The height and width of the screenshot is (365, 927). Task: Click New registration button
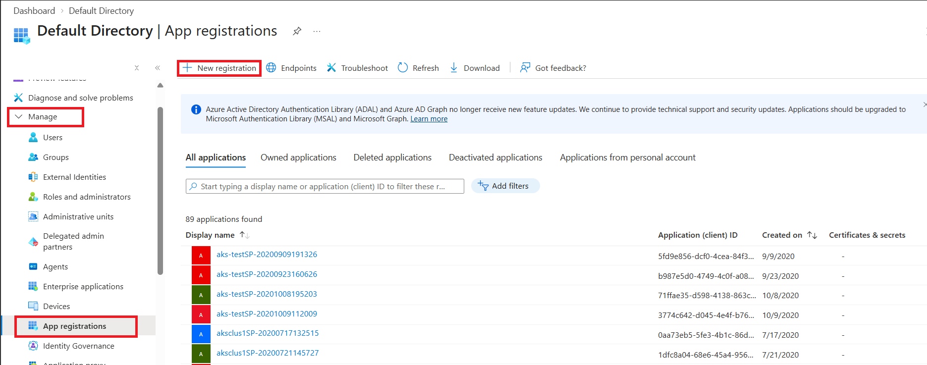coord(219,68)
